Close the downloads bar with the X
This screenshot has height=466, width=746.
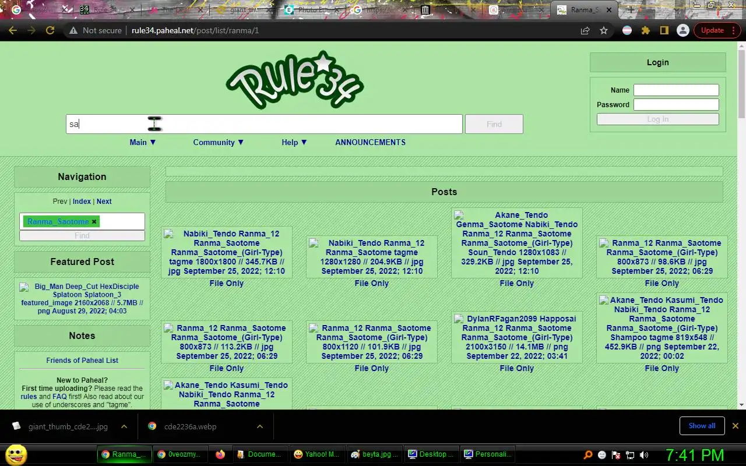click(735, 426)
